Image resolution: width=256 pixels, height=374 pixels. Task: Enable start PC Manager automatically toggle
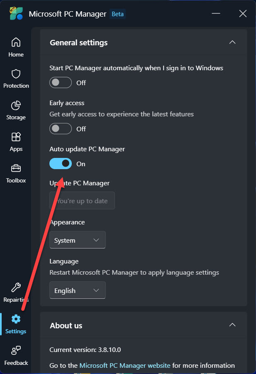click(61, 83)
